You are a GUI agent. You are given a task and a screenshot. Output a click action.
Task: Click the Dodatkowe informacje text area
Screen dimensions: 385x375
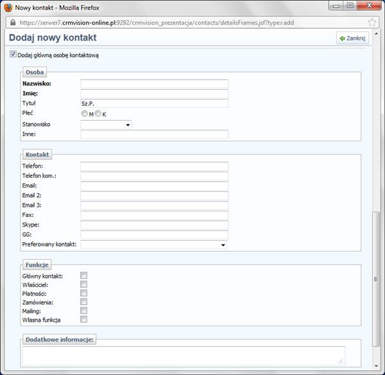coord(184,355)
